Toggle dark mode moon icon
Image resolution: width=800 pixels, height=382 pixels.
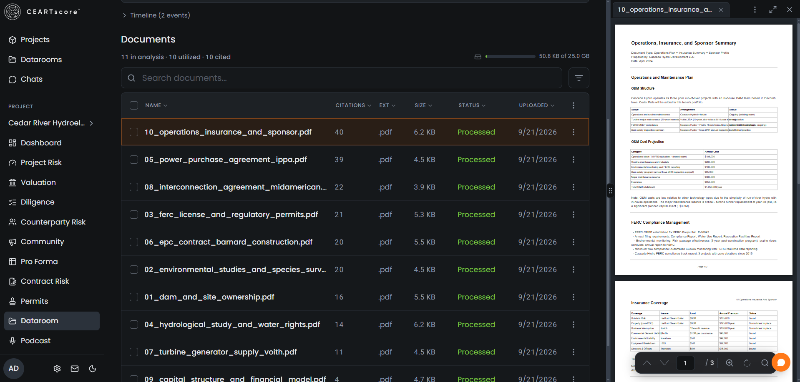coord(93,369)
